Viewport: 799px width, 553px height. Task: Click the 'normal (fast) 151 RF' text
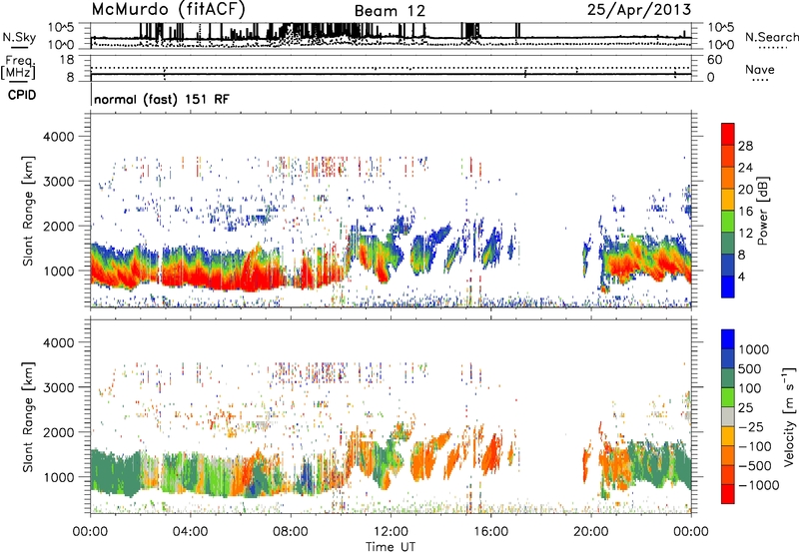click(162, 99)
